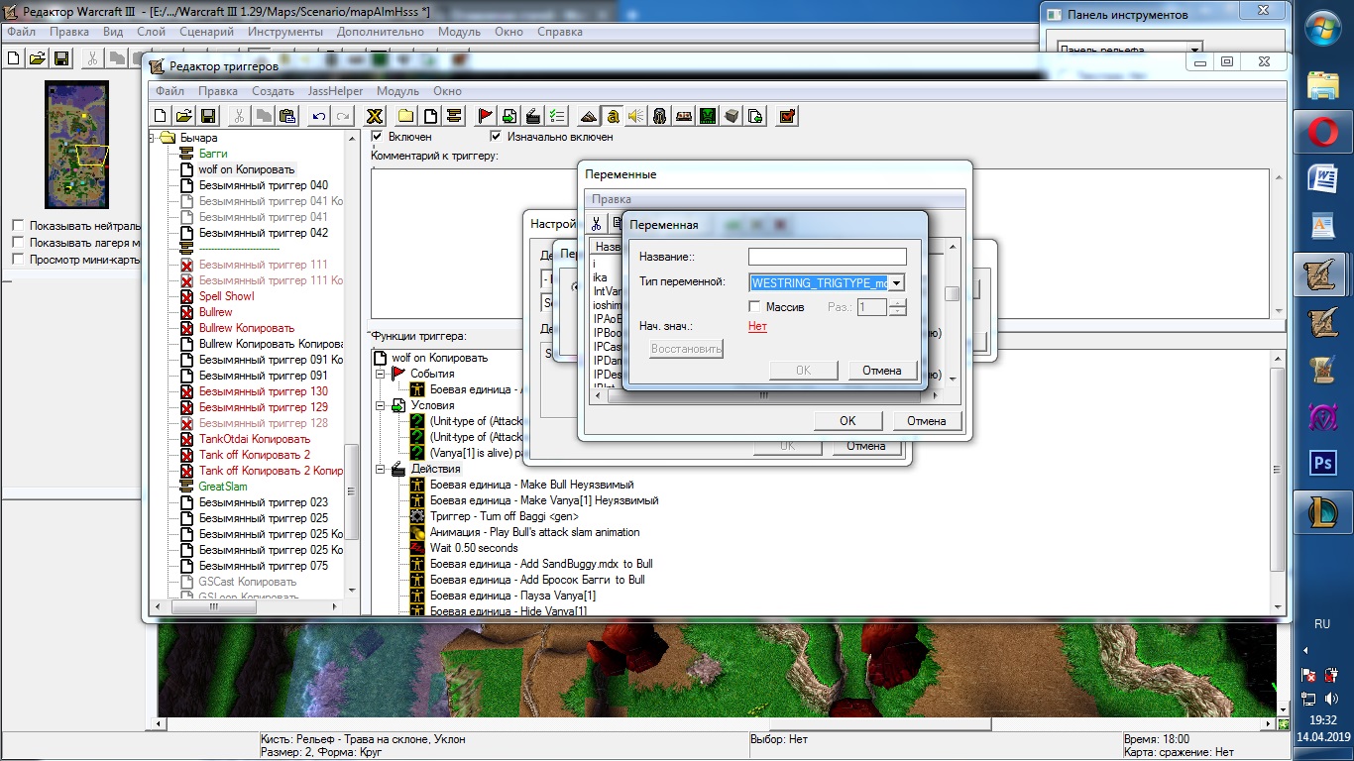Click Save floppy icon in Trigger Editor toolbar

tap(208, 116)
